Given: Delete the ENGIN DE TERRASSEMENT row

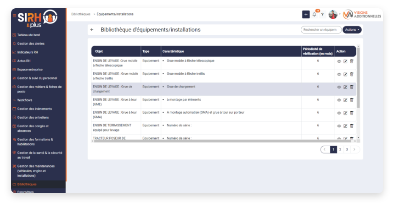Looking at the screenshot, I should pos(352,126).
